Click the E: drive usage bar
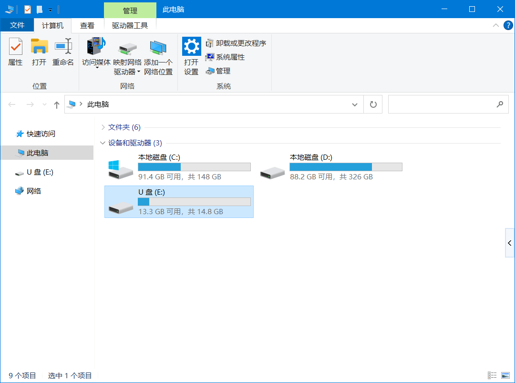Screen dimensions: 515x383 point(194,202)
